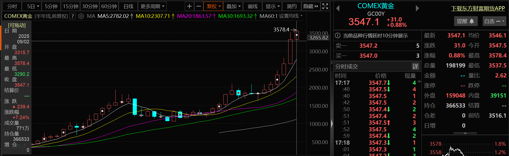The image size is (509, 156).
Task: Open 下载东方财富期货APP link
Action: (478, 8)
